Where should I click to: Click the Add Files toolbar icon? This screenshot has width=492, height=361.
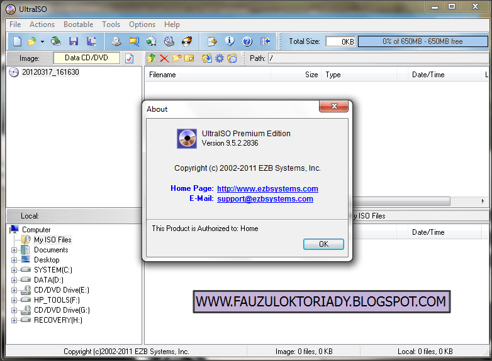(x=212, y=41)
